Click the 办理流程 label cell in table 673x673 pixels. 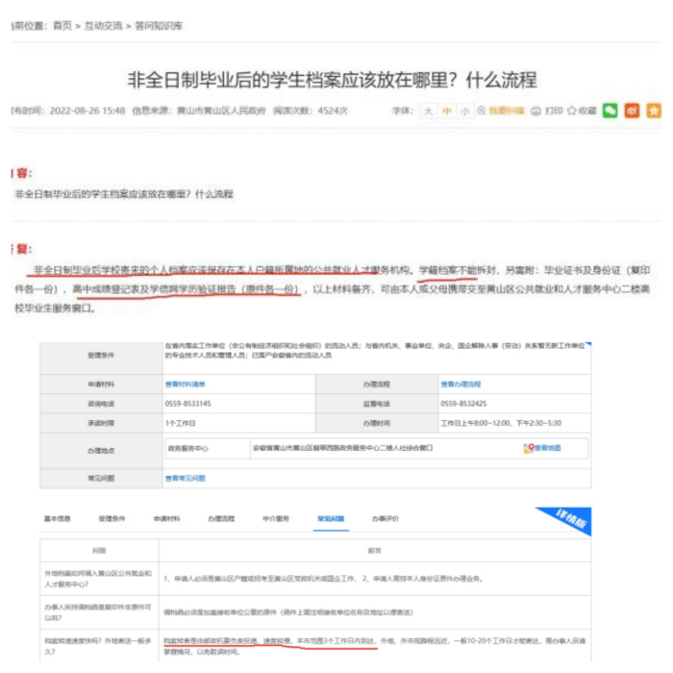(x=377, y=385)
